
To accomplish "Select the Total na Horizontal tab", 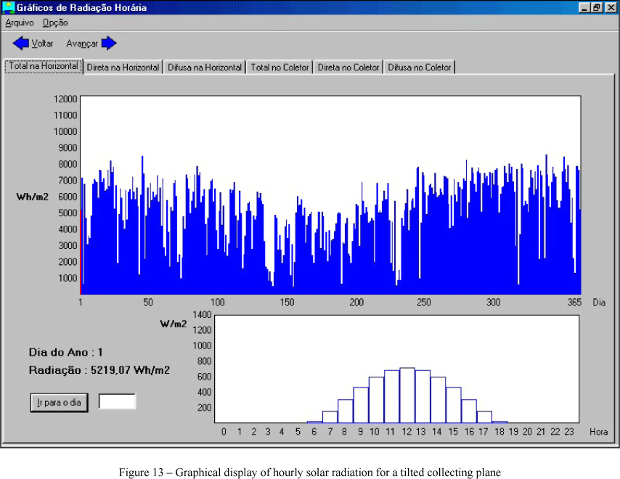I will pyautogui.click(x=44, y=66).
